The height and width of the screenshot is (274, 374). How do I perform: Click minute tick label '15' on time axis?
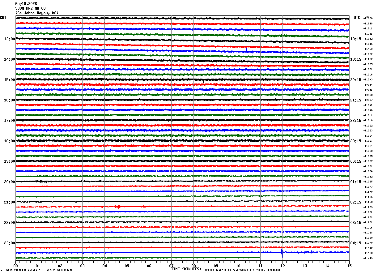point(349,266)
